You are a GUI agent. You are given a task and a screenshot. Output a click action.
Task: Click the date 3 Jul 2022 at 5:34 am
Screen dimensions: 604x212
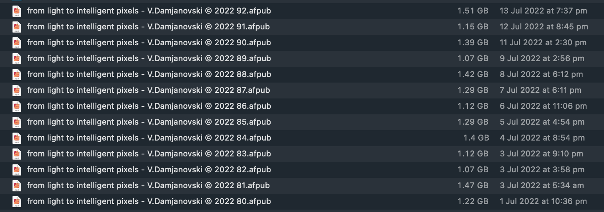(542, 185)
